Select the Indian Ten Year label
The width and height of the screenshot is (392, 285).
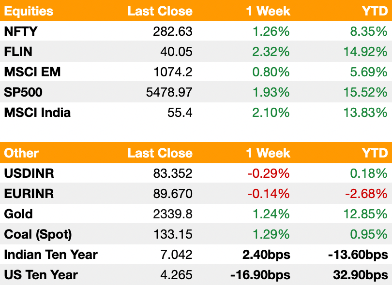click(x=51, y=255)
